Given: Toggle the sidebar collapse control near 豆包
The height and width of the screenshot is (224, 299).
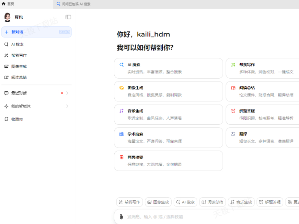Looking at the screenshot, I should click(x=68, y=17).
